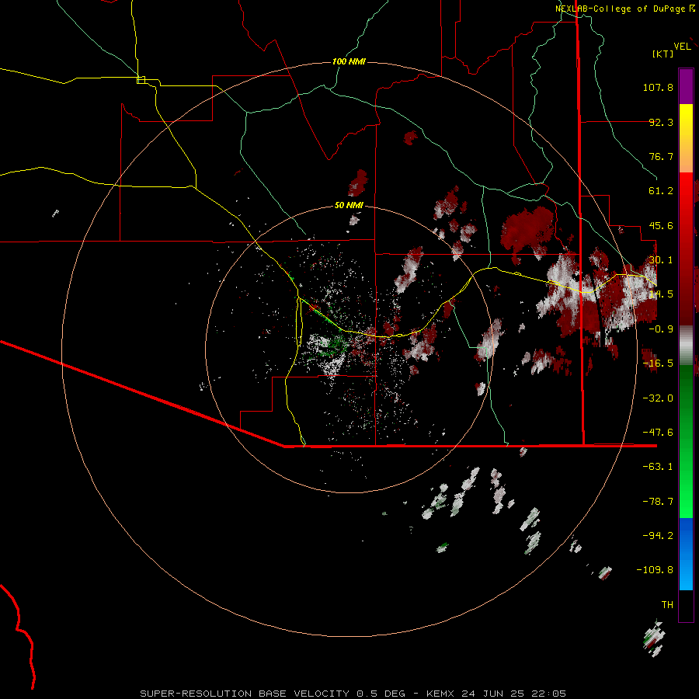Click the -63.1 velocity scale value
This screenshot has height=699, width=699.
[x=658, y=467]
